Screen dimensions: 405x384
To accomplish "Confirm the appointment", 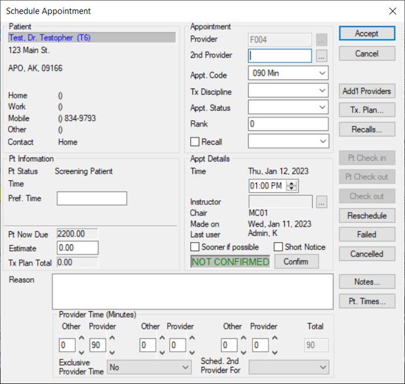I will pos(296,261).
